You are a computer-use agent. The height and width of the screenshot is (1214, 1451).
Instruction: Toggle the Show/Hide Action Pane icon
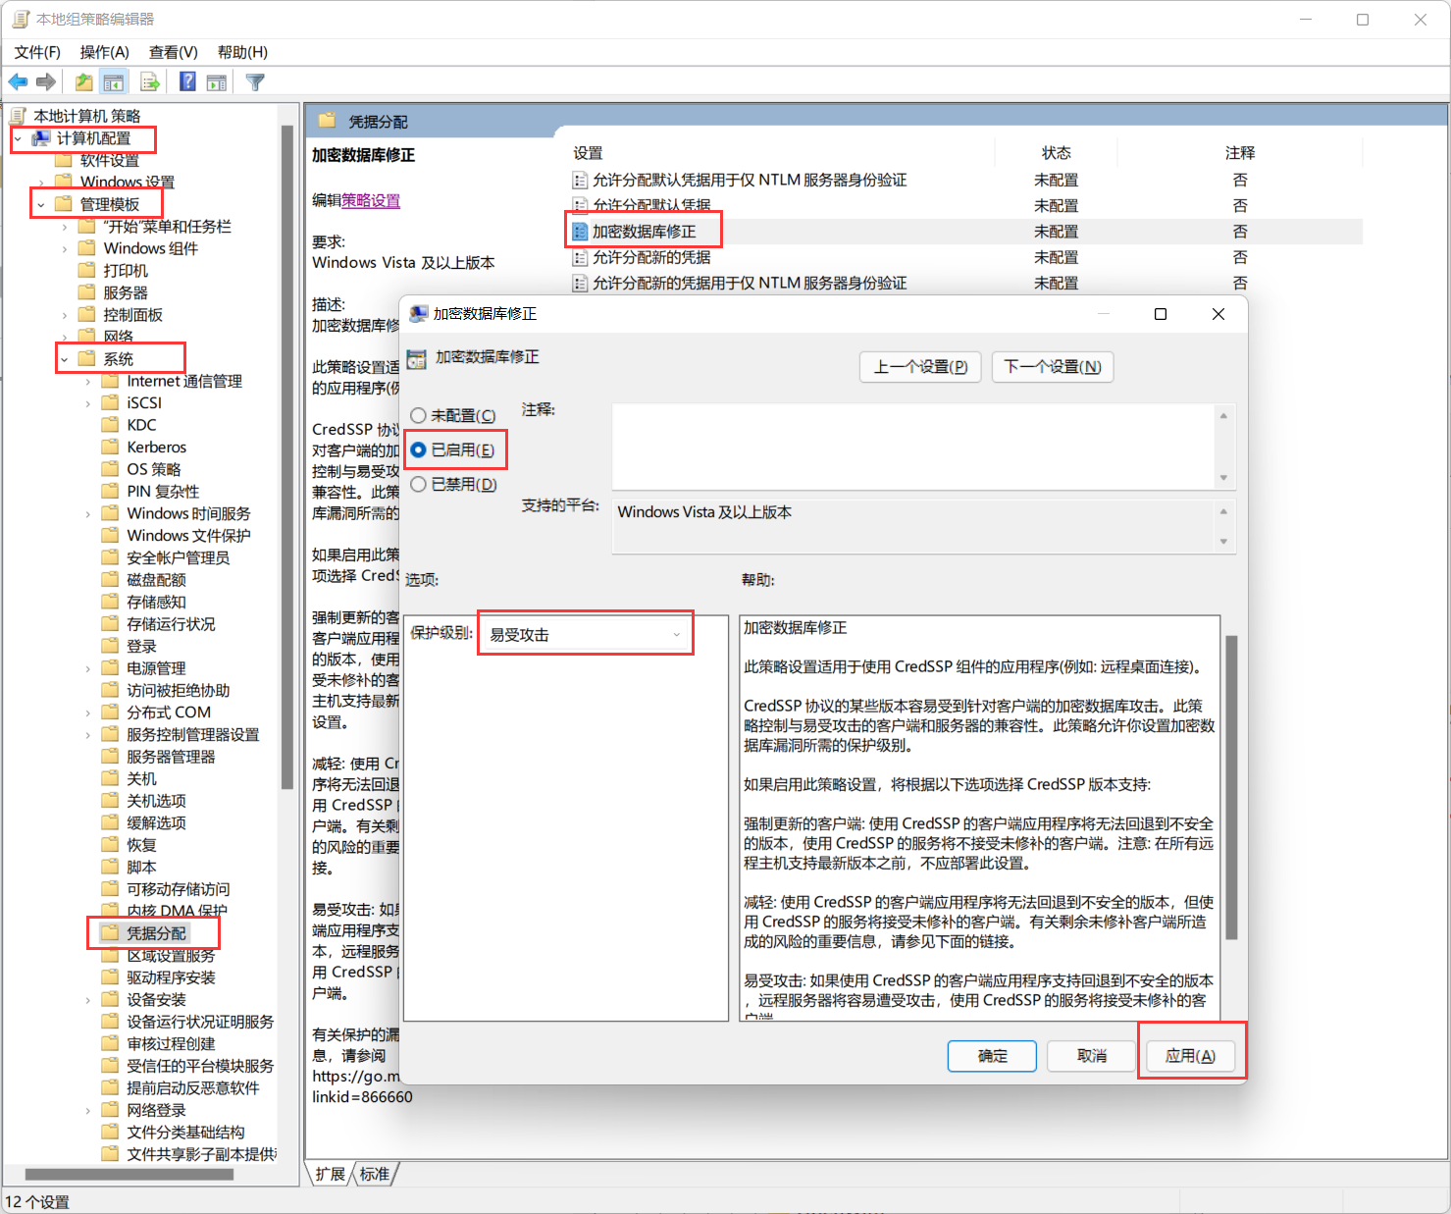(217, 82)
